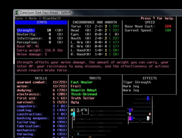The width and height of the screenshot is (182, 138).
Task: Select the Truth Teller trait
Action: 83,98
